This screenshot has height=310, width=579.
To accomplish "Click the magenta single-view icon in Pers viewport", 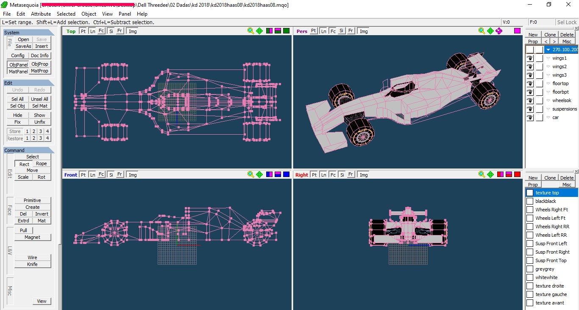I will 517,31.
